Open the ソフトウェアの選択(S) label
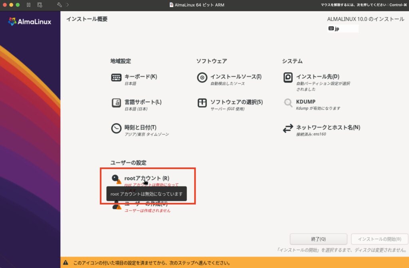Viewport: 409px width, 268px height. tap(236, 102)
